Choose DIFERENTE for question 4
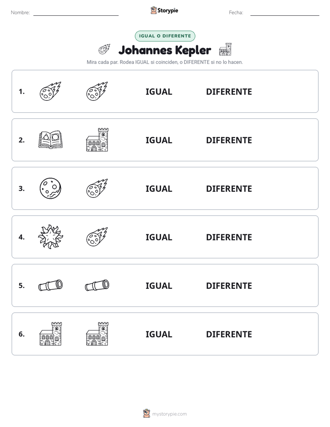This screenshot has height=427, width=330. (x=229, y=237)
